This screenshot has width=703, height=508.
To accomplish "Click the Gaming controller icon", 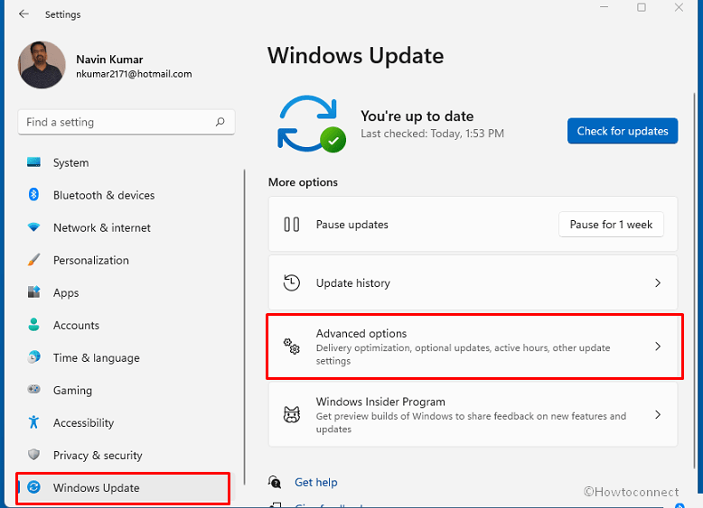I will click(33, 390).
